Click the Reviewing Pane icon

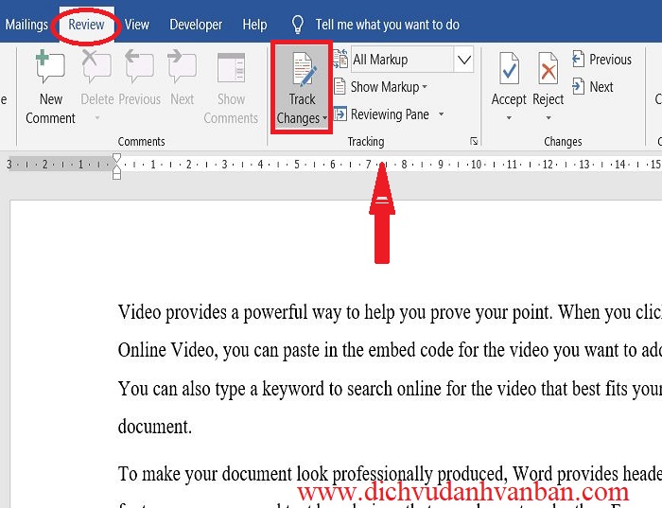(340, 114)
